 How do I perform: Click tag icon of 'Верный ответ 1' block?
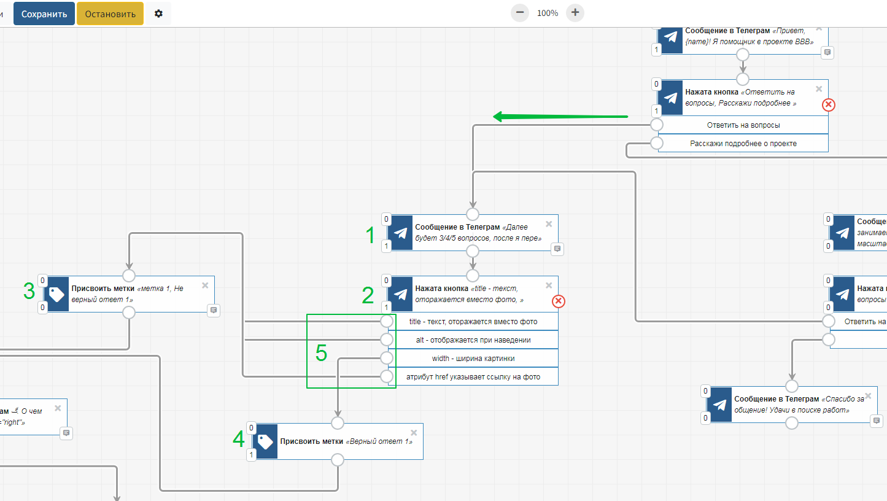click(x=265, y=441)
